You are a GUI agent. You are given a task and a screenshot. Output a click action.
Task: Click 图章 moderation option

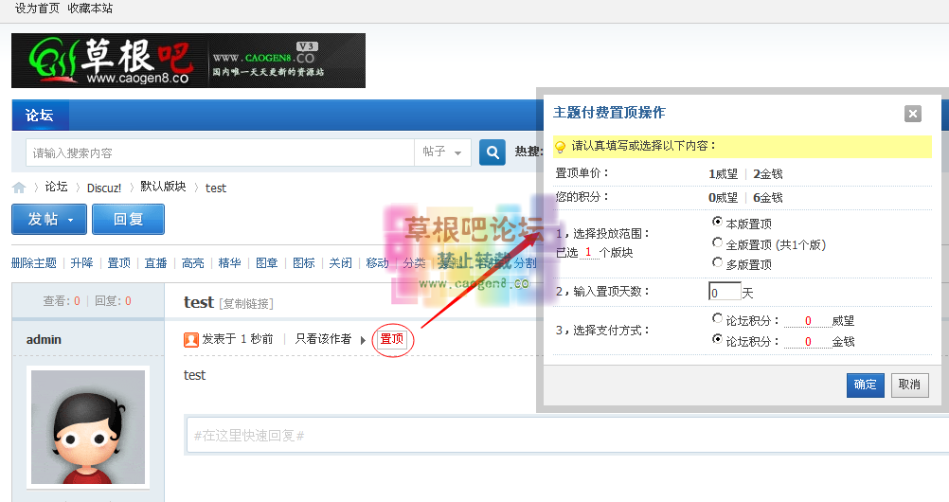(267, 262)
